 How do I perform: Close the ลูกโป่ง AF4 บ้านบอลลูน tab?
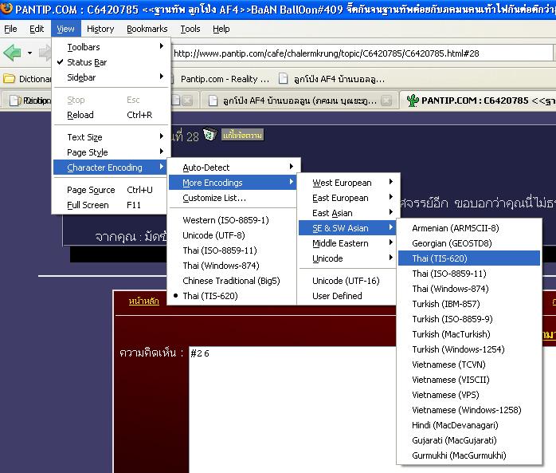386,101
